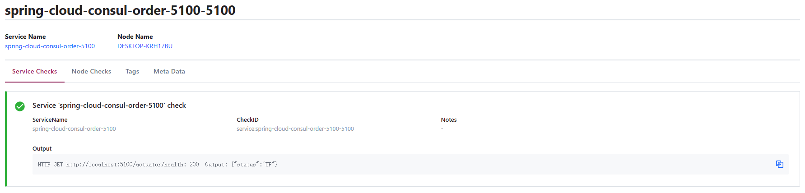Image resolution: width=805 pixels, height=193 pixels.
Task: Copy the health check output
Action: click(779, 164)
